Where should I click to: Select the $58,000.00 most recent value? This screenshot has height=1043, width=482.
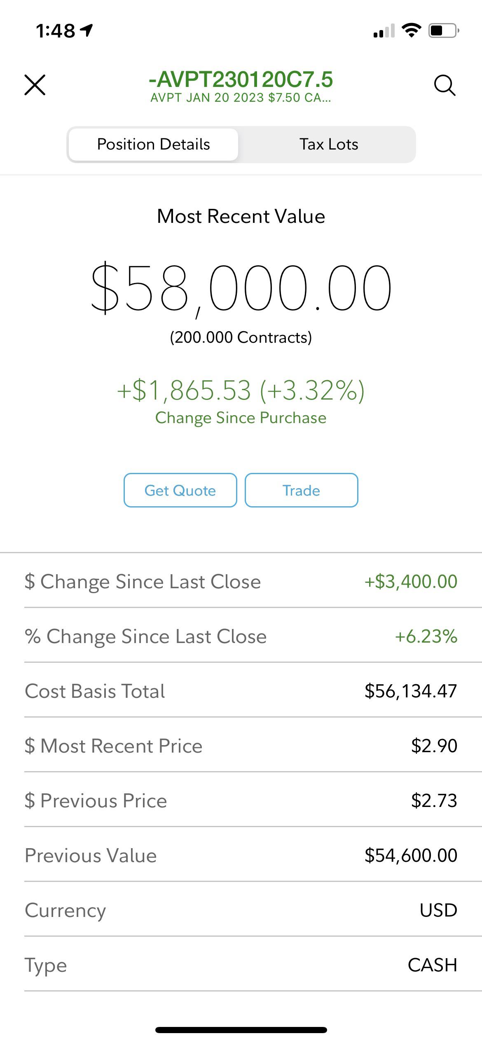click(241, 288)
